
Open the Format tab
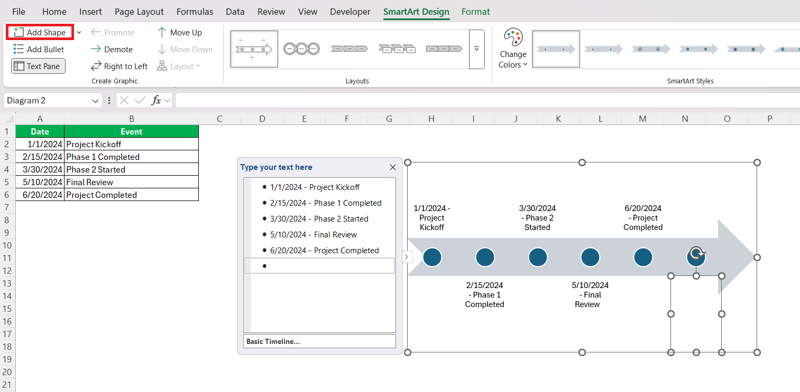[476, 12]
